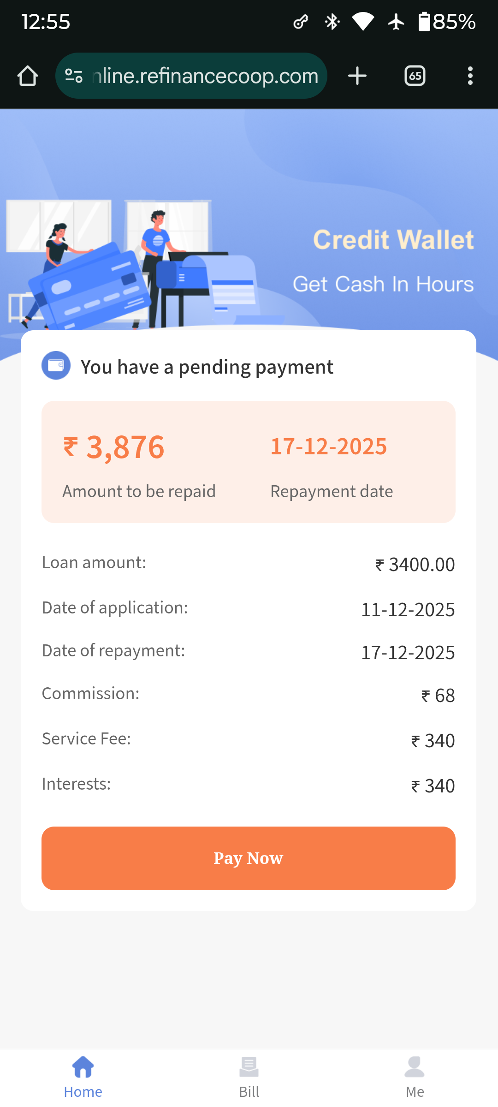Tap the Loan amount ₹ 3400.00 value
The image size is (498, 1107).
point(415,565)
